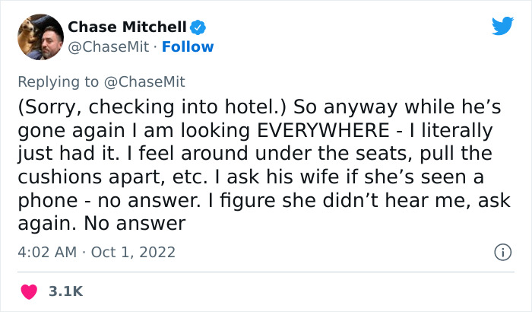Click the blue verified badge
This screenshot has width=532, height=312.
click(x=198, y=27)
